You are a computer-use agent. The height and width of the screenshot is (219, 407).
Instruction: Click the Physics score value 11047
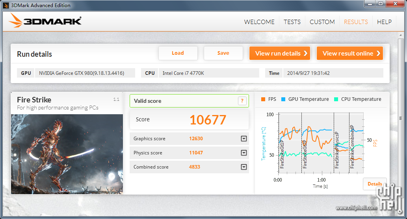click(196, 153)
